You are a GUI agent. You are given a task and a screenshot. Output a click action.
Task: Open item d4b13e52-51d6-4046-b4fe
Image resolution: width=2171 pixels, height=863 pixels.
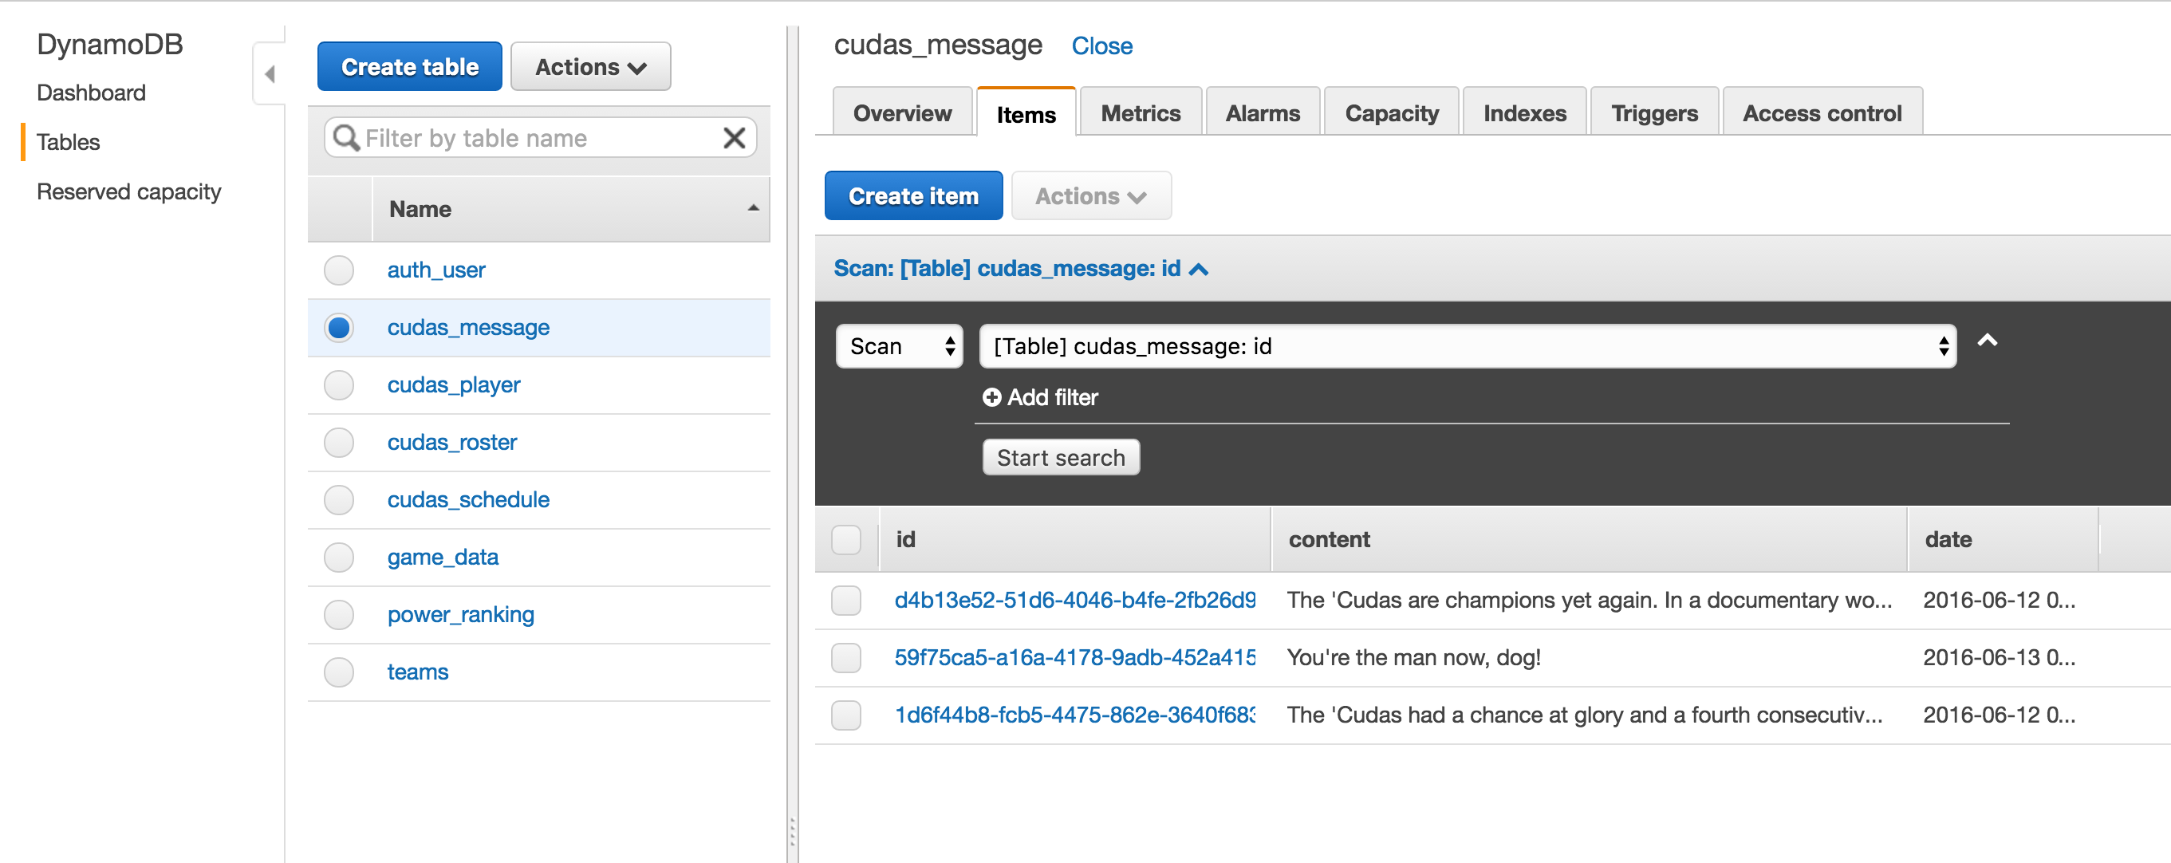pos(1074,600)
